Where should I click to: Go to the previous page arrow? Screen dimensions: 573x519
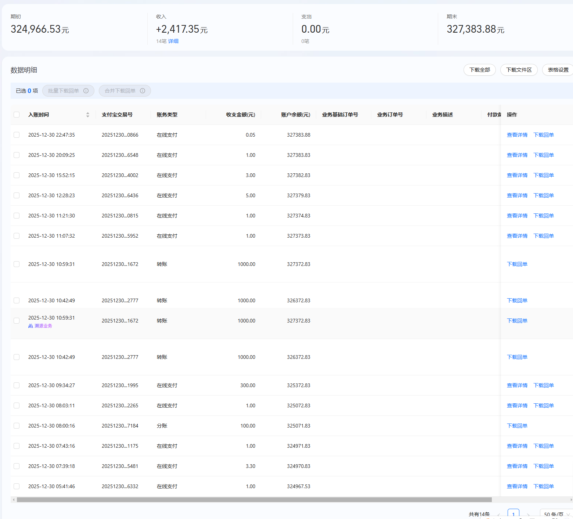499,515
